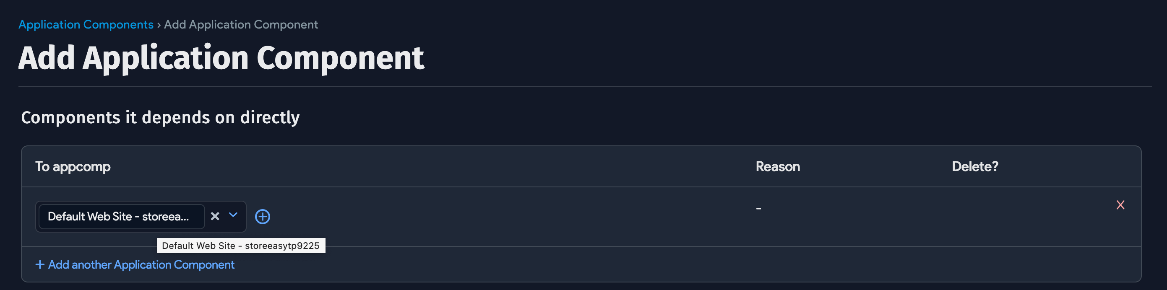This screenshot has height=290, width=1167.
Task: Click the plus icon before Add another
Action: (x=40, y=265)
